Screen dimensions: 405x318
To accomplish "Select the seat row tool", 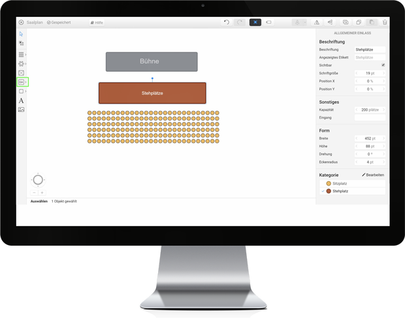I will tap(21, 55).
